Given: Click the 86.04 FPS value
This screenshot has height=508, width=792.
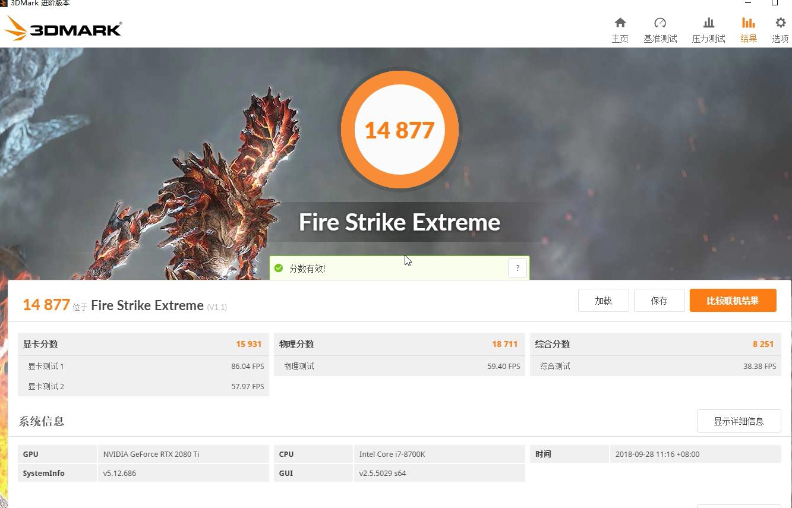Looking at the screenshot, I should 248,366.
